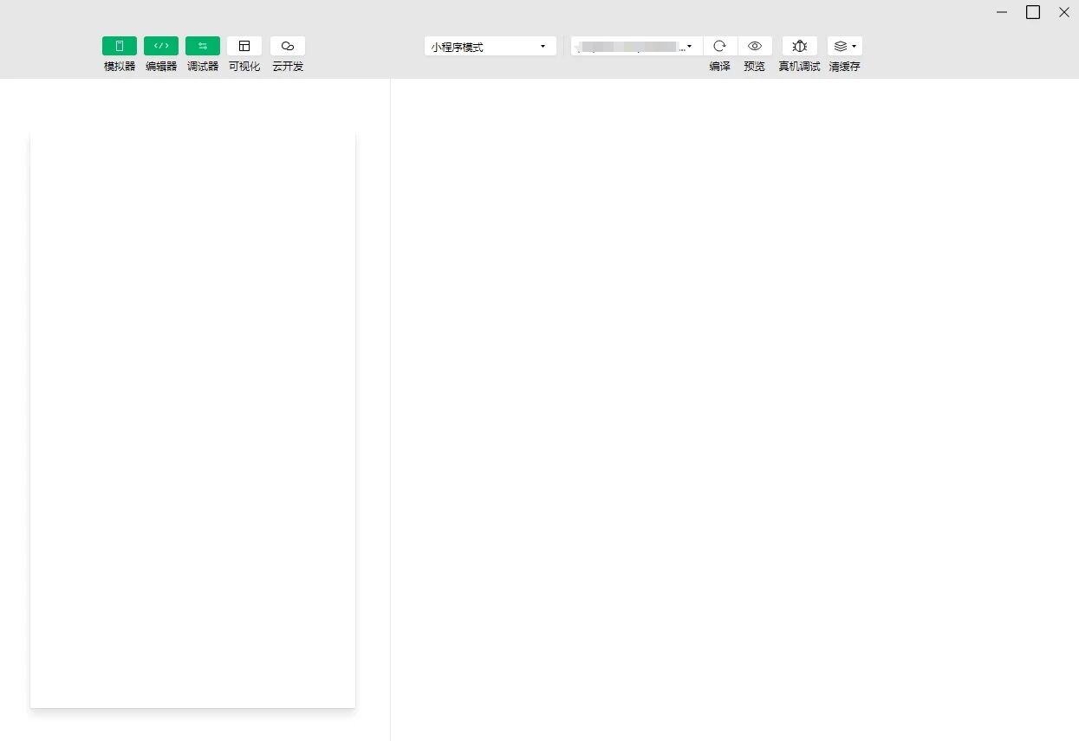
Task: Click the 调试器 text label
Action: coord(203,67)
